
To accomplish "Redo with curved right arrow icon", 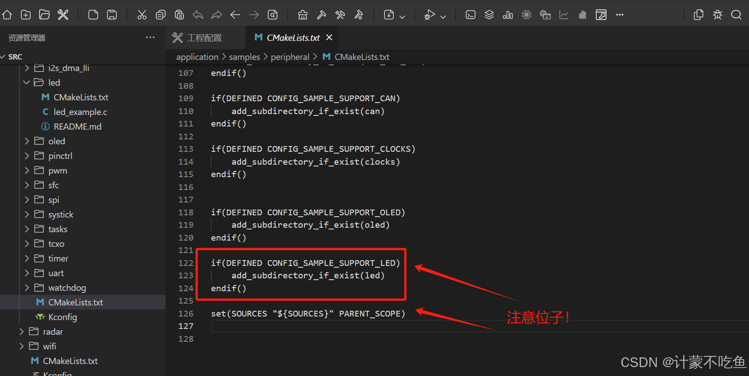I will (x=217, y=15).
